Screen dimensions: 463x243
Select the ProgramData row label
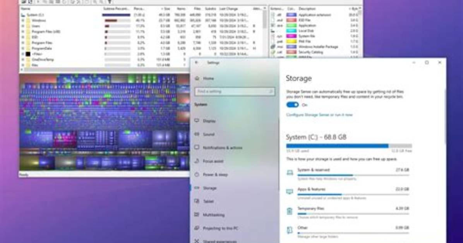[42, 48]
